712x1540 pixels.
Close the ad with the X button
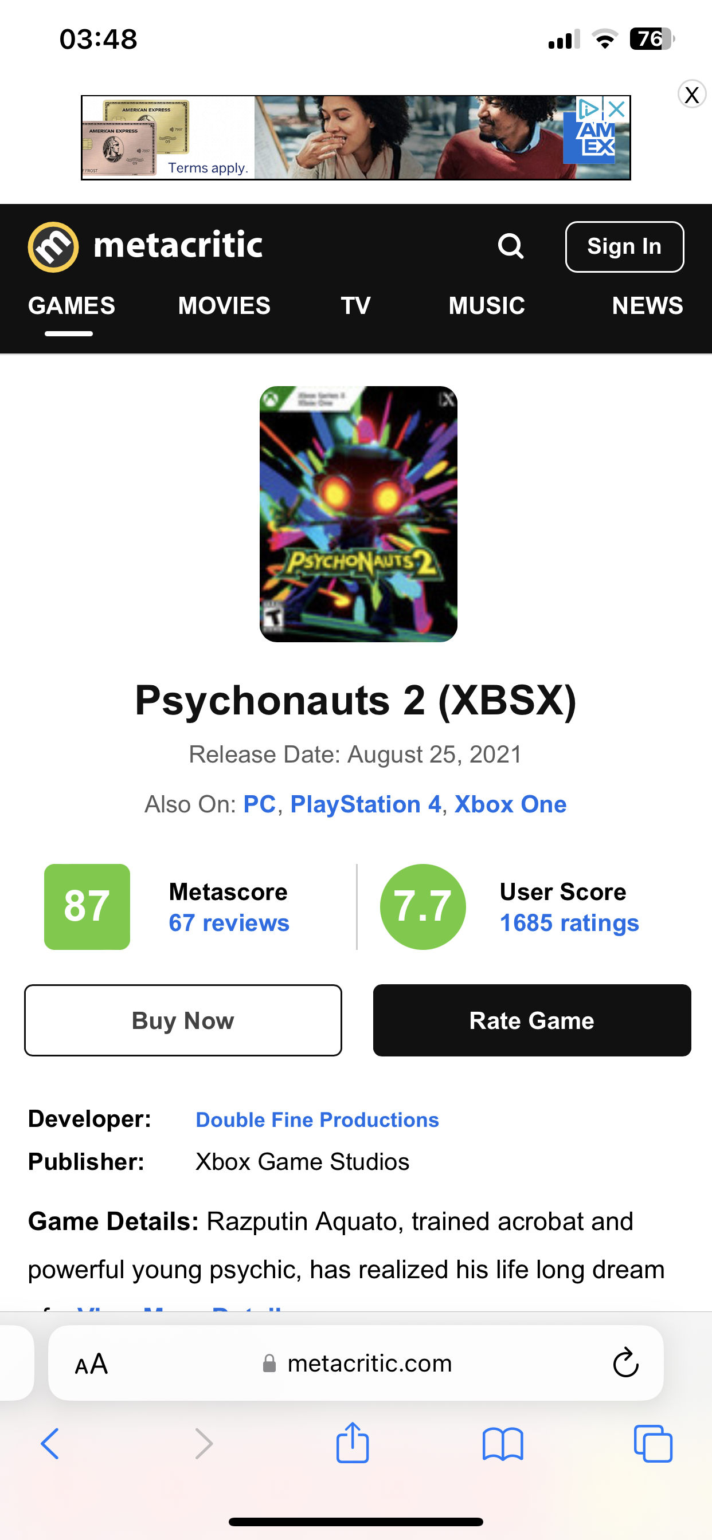[692, 95]
